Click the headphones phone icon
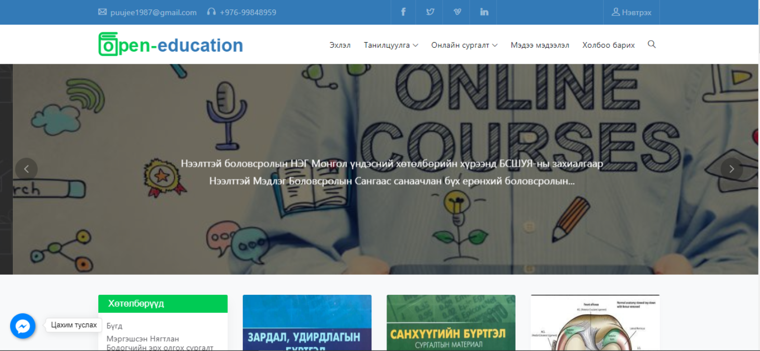760x351 pixels. coord(211,12)
